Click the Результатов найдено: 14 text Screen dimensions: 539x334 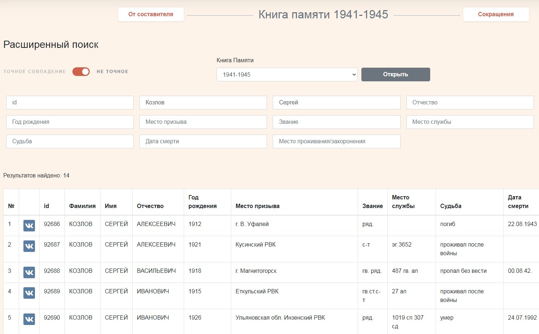[36, 176]
